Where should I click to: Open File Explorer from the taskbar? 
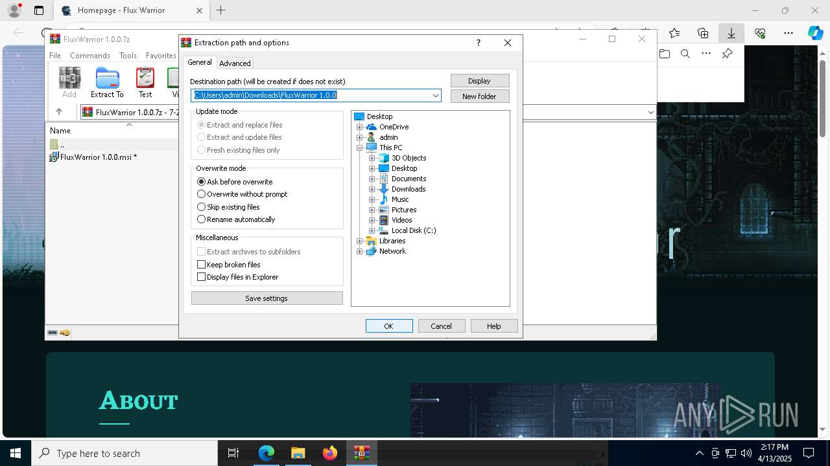pos(298,453)
